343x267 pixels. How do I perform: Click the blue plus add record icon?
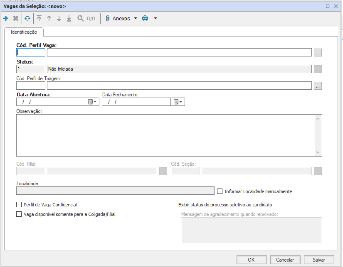click(x=6, y=19)
